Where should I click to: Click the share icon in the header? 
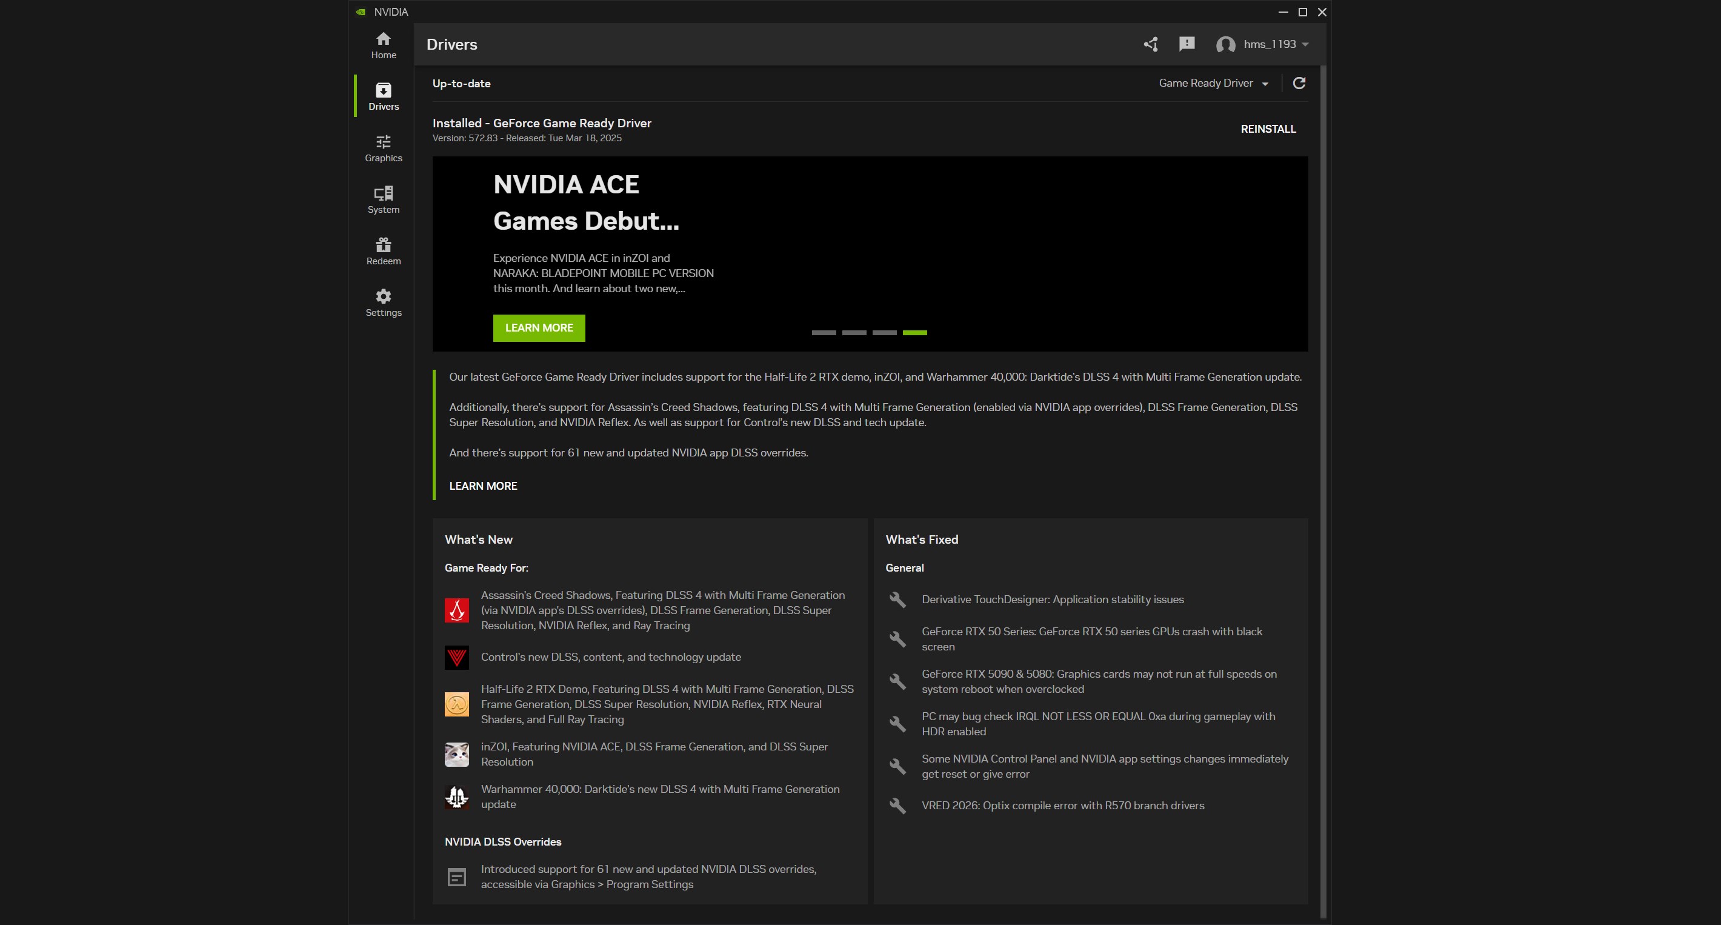[x=1150, y=44]
